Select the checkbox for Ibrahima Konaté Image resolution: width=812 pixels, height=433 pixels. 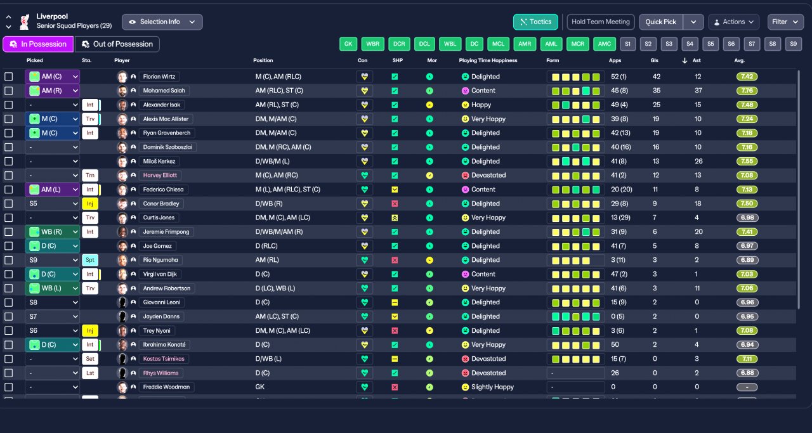click(x=8, y=345)
